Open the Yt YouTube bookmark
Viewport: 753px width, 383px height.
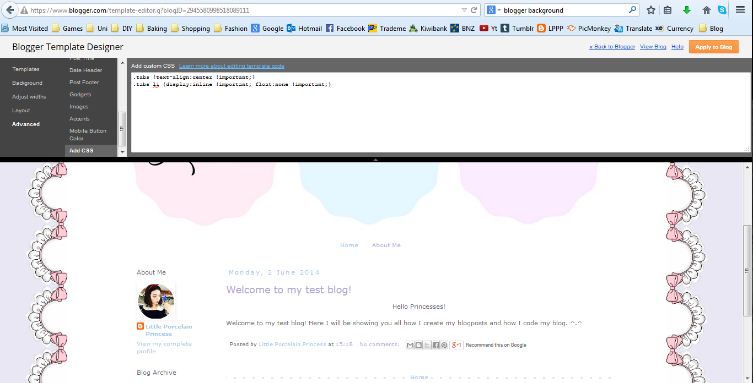coord(488,29)
